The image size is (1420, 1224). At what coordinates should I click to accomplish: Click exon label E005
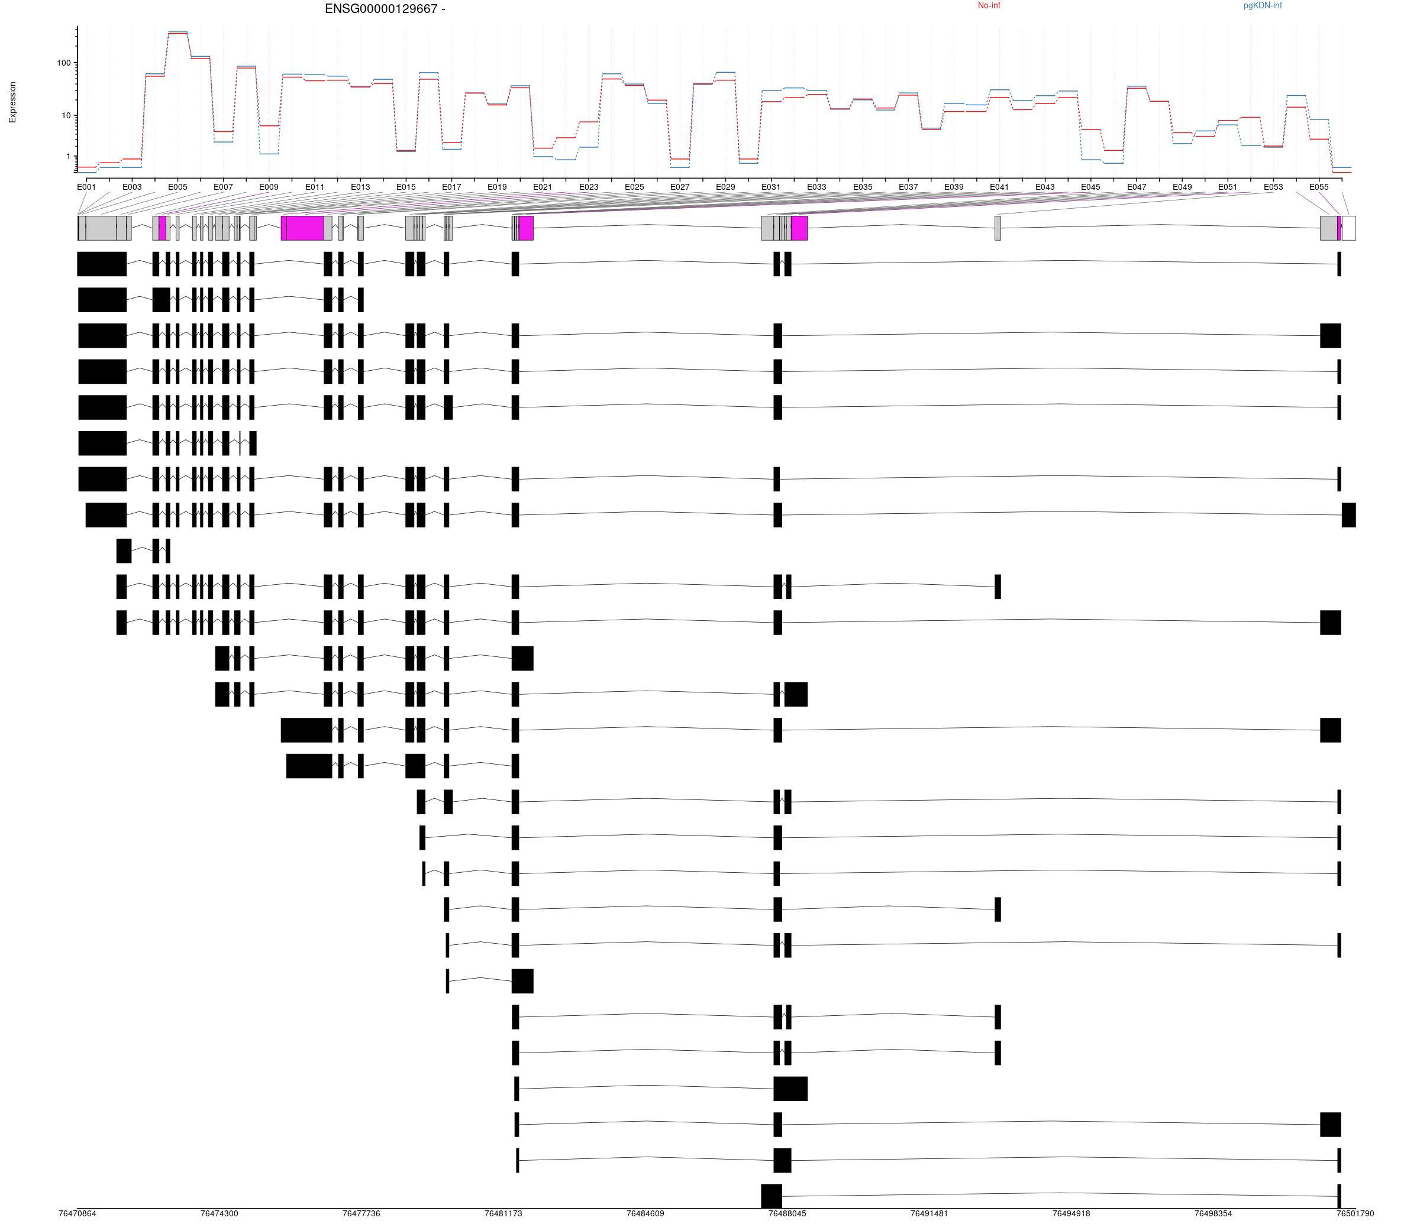click(177, 187)
